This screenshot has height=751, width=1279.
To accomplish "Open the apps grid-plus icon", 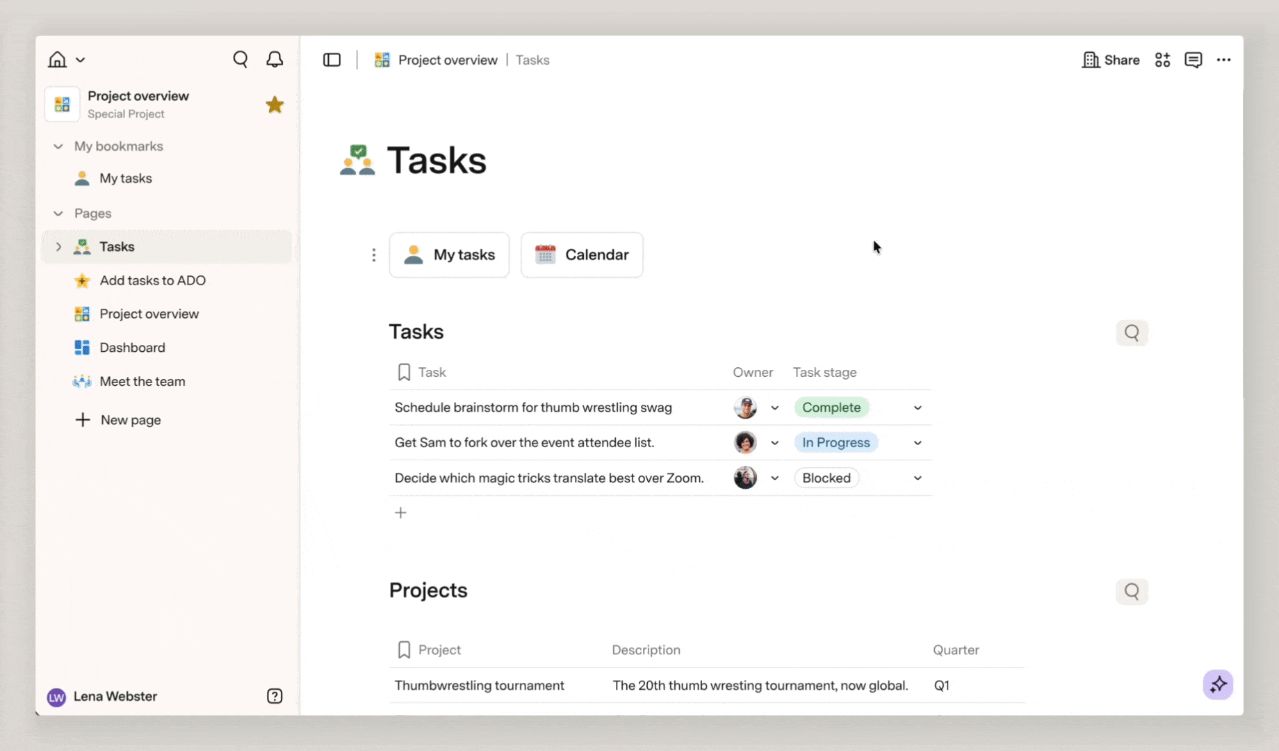I will 1162,60.
